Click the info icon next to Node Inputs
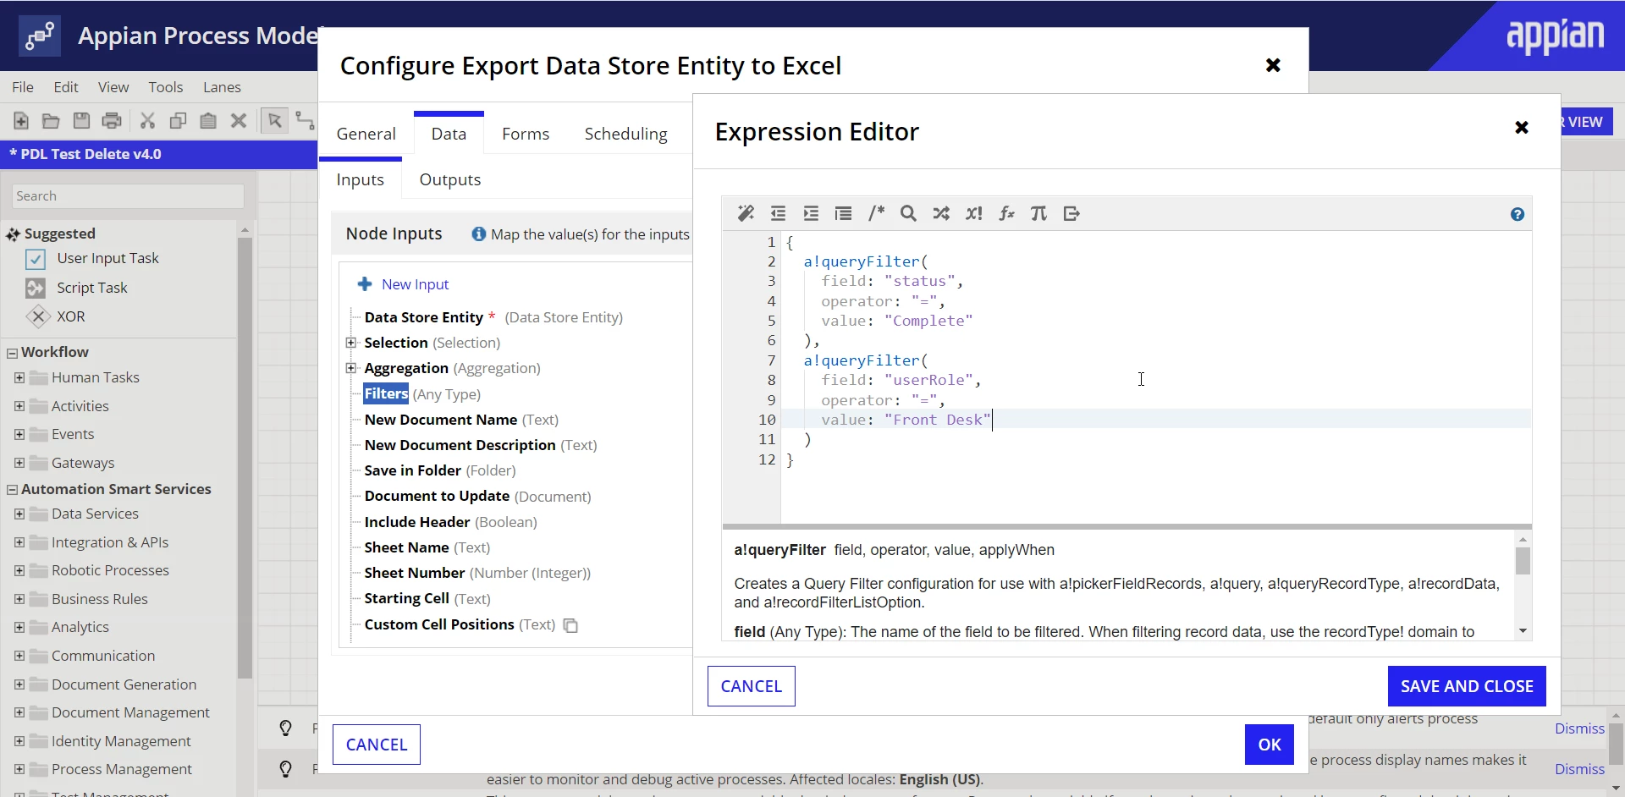 coord(479,234)
